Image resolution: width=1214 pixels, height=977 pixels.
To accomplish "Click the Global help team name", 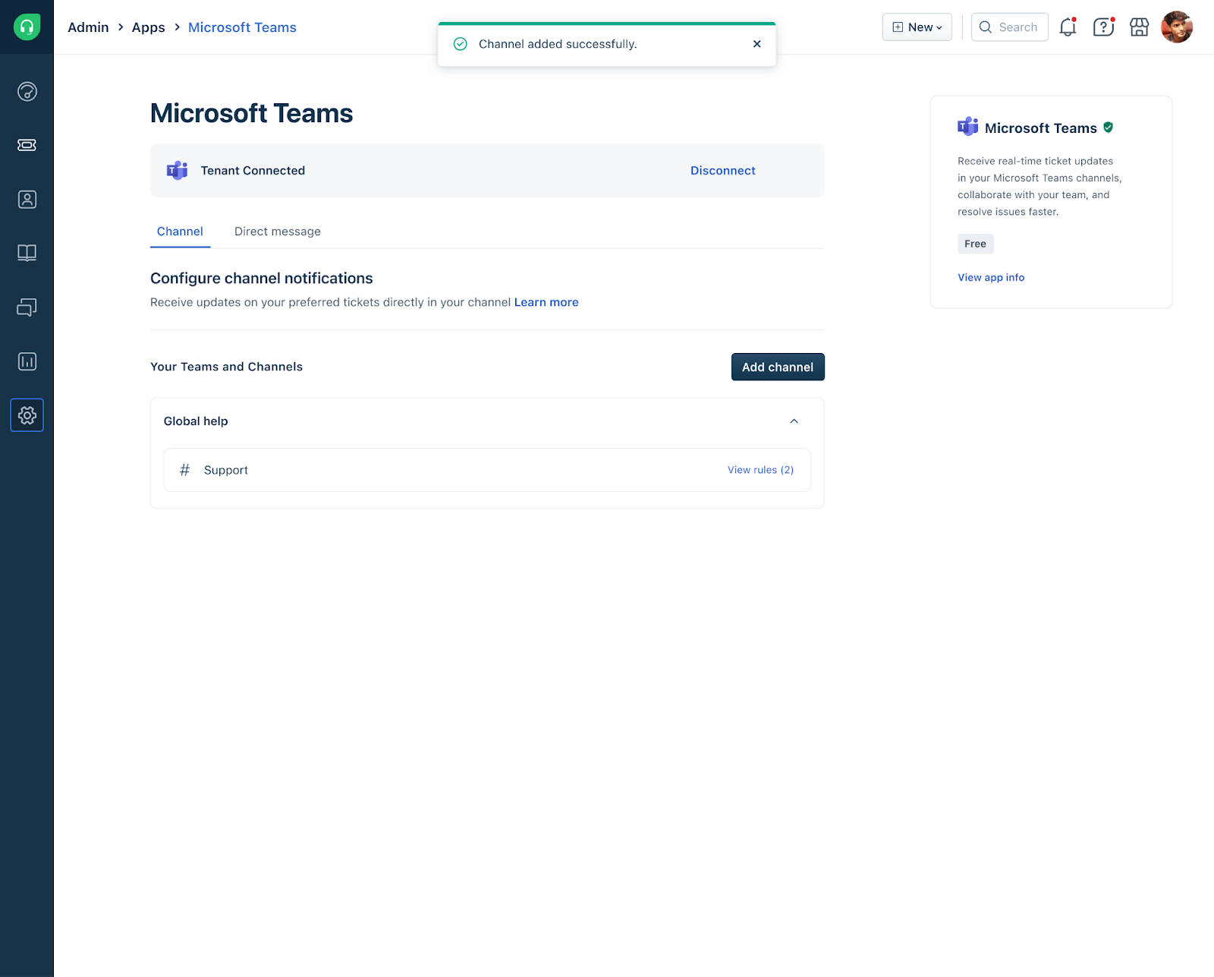I will [x=196, y=421].
